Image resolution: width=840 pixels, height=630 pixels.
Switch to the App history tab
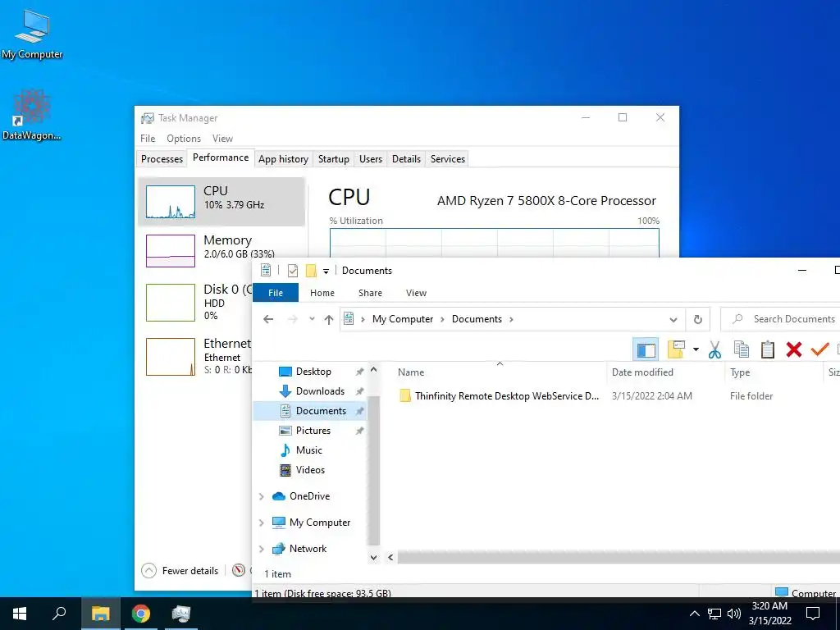pos(283,159)
